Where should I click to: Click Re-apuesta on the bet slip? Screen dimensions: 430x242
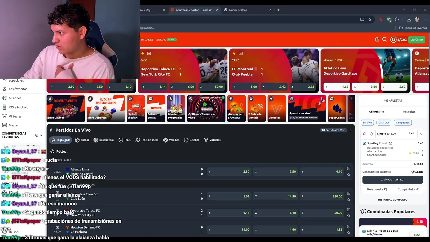tap(377, 189)
